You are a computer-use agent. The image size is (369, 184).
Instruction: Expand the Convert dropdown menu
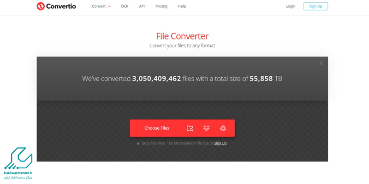[101, 6]
